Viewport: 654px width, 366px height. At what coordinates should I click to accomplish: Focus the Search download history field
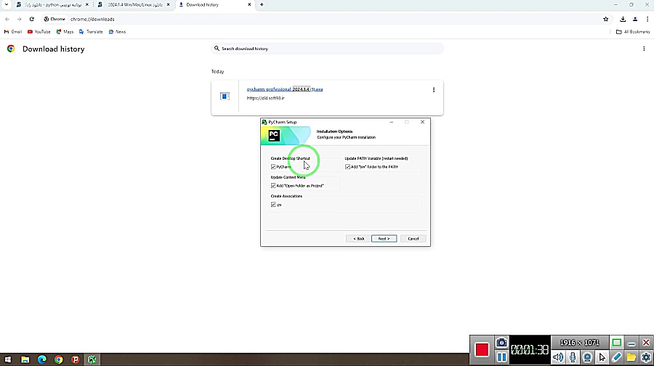[x=327, y=49]
